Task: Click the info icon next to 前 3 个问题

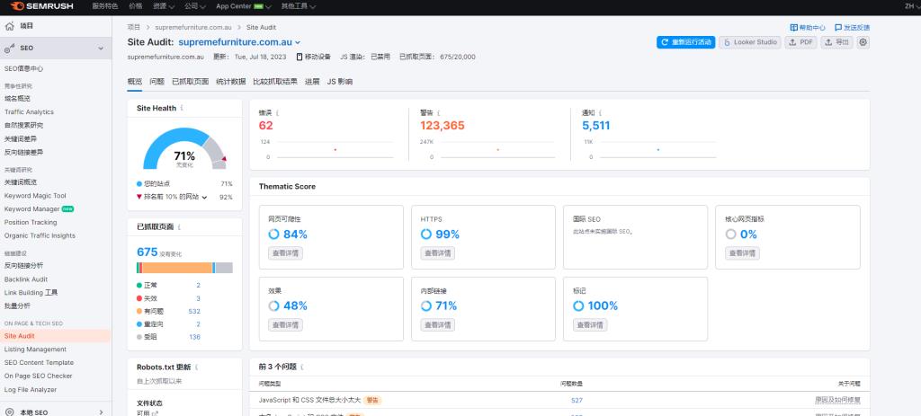Action: click(x=302, y=367)
